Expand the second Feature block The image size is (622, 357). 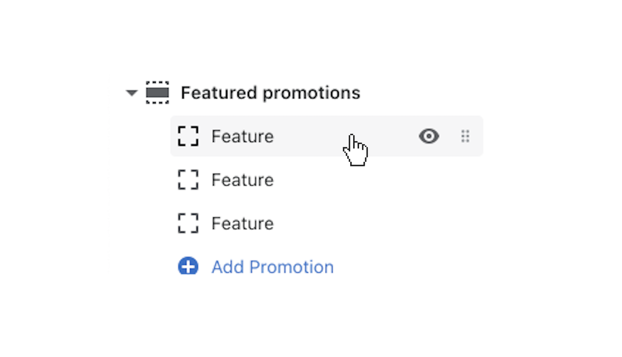coord(242,180)
